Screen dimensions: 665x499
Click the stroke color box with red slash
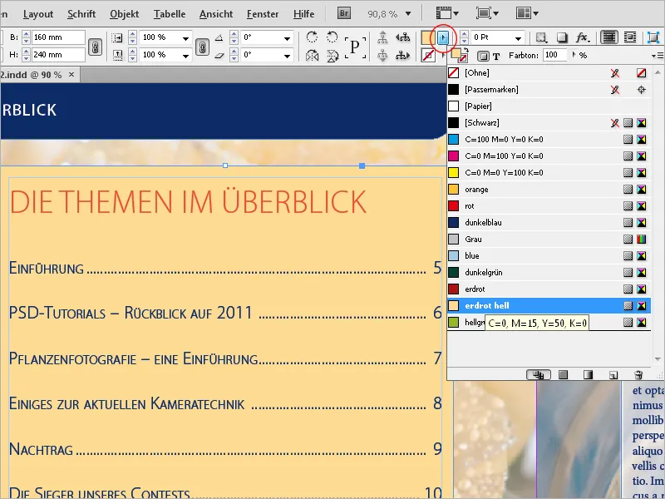pos(428,56)
